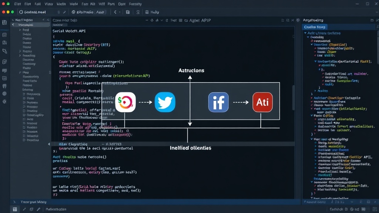This screenshot has width=379, height=213.
Task: Click the tooth-shaped activity bar icon
Action: 4,86
